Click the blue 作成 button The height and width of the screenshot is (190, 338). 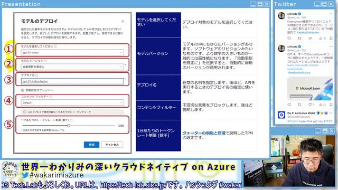91,145
